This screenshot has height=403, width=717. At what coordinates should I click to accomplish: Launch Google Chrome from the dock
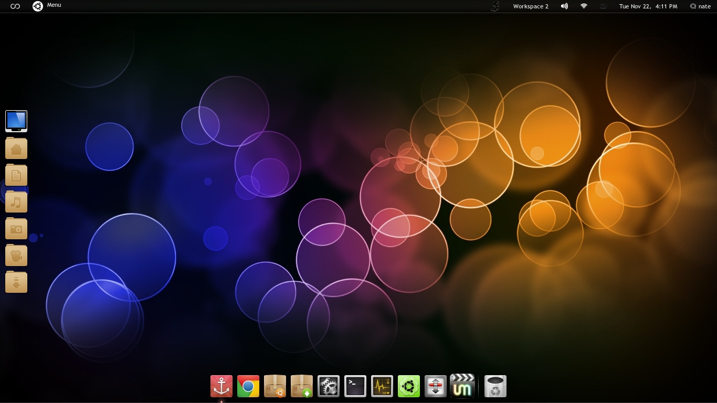[x=248, y=386]
